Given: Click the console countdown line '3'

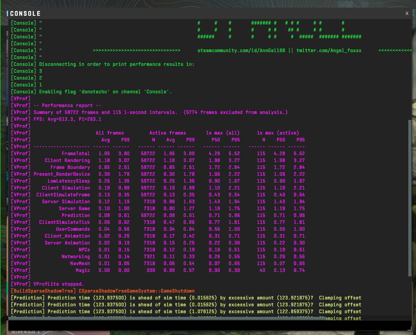Looking at the screenshot, I should (26, 71).
